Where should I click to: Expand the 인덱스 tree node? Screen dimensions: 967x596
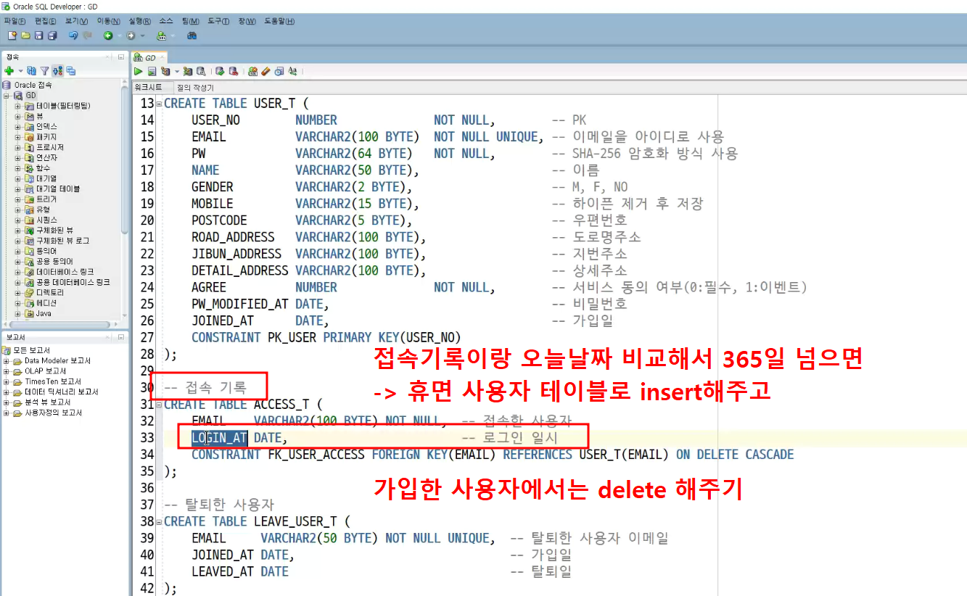click(x=17, y=126)
